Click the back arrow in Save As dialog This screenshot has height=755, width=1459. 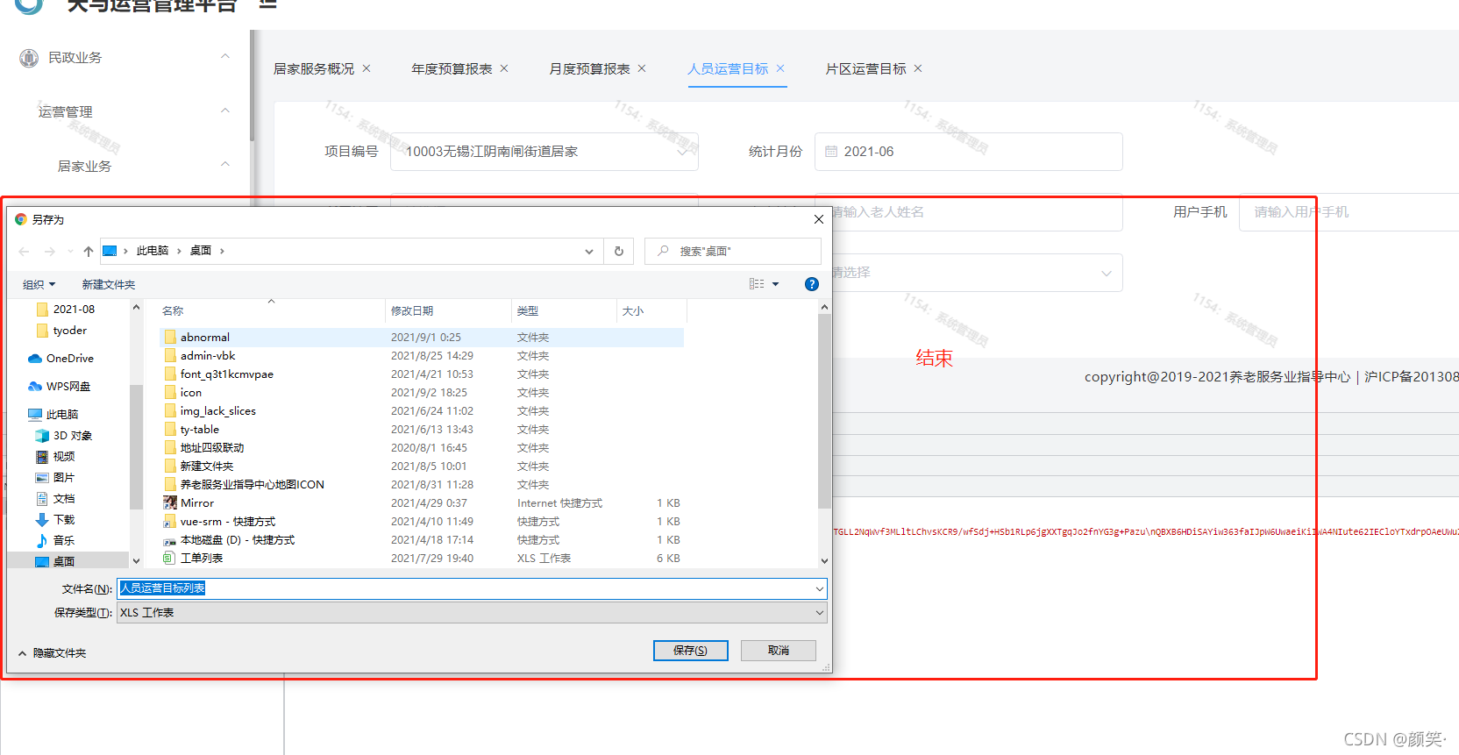[x=24, y=252]
